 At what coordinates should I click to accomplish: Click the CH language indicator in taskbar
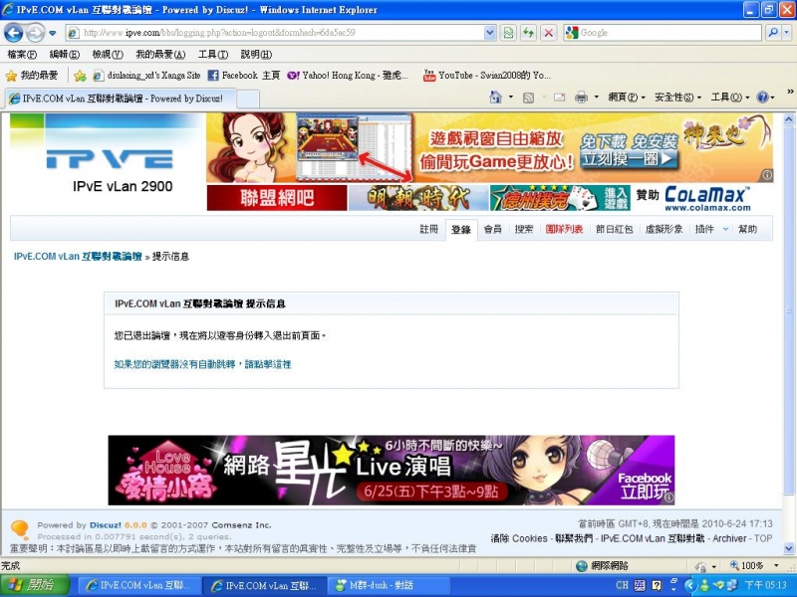pyautogui.click(x=623, y=584)
